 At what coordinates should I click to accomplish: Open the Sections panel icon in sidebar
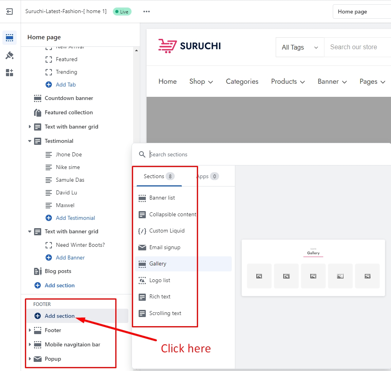[10, 38]
